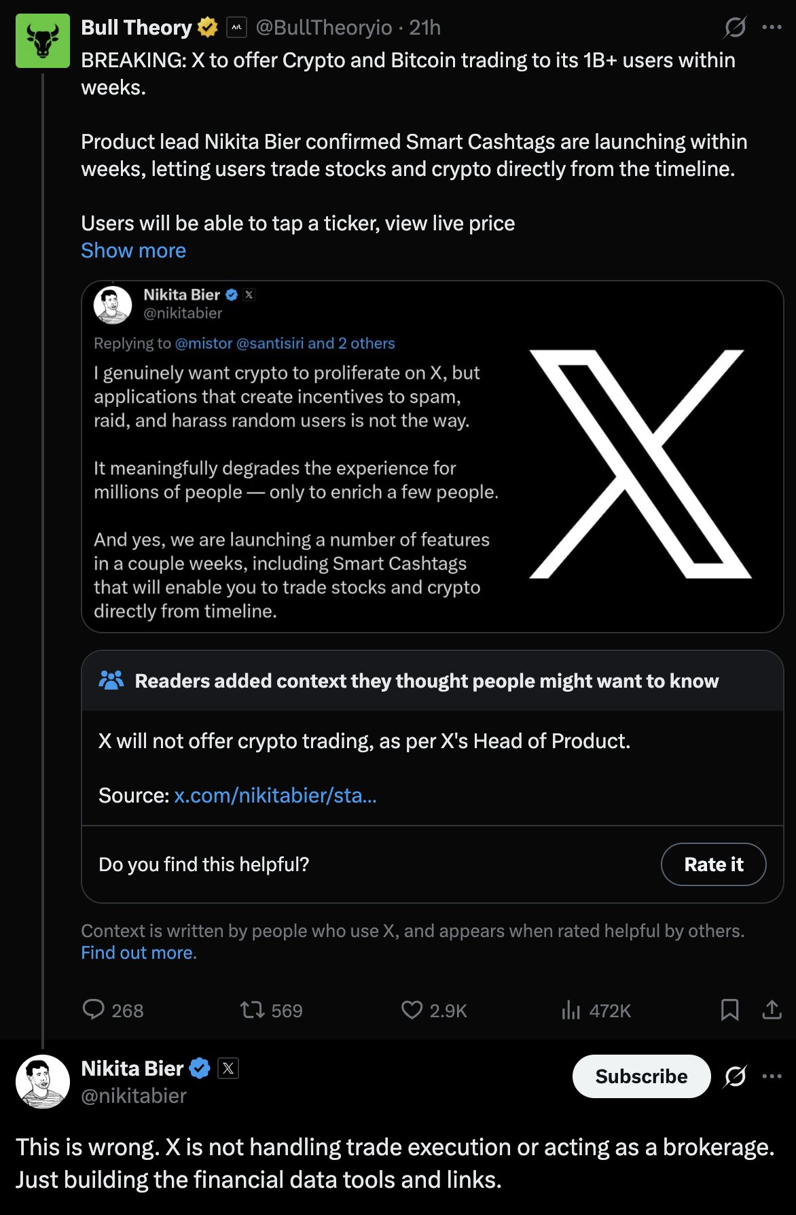Bookmark the Bull Theory post

729,1010
